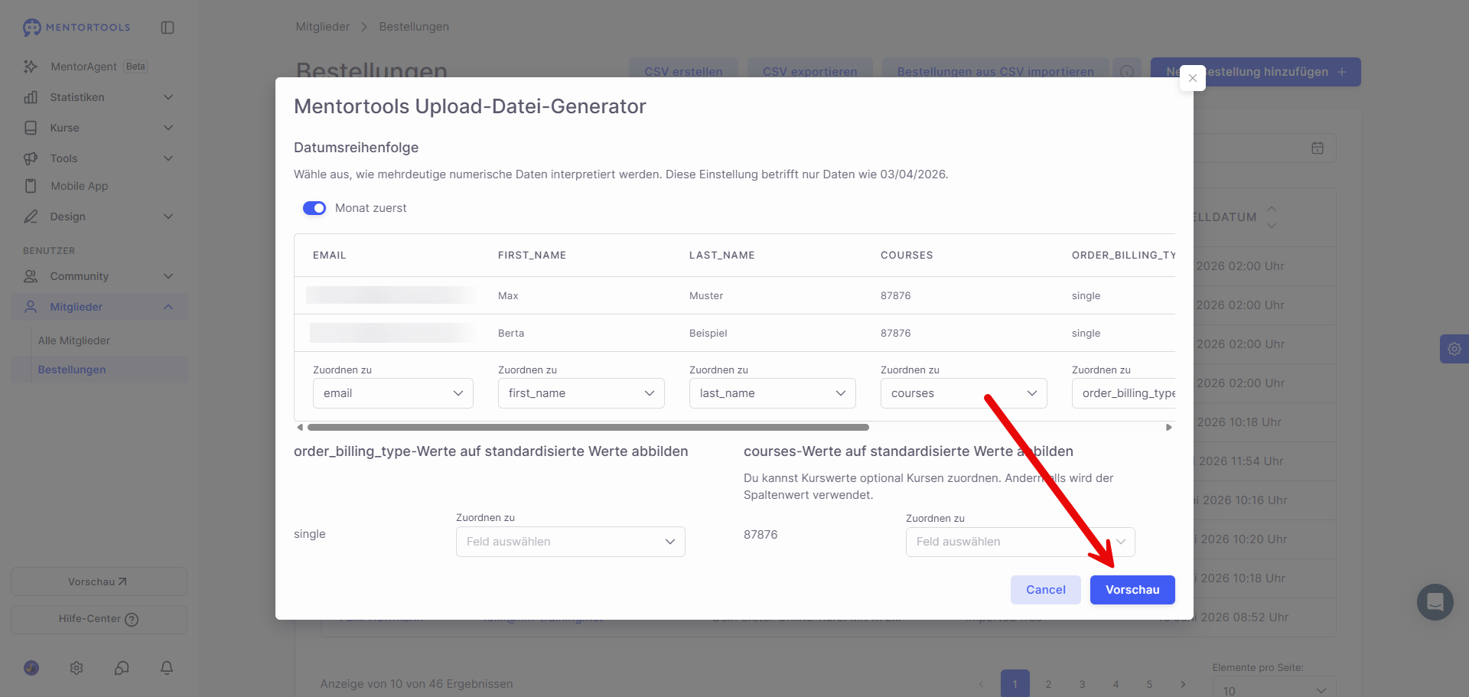Click the right scroll arrow of the mapping table
The width and height of the screenshot is (1469, 697).
click(x=1169, y=428)
